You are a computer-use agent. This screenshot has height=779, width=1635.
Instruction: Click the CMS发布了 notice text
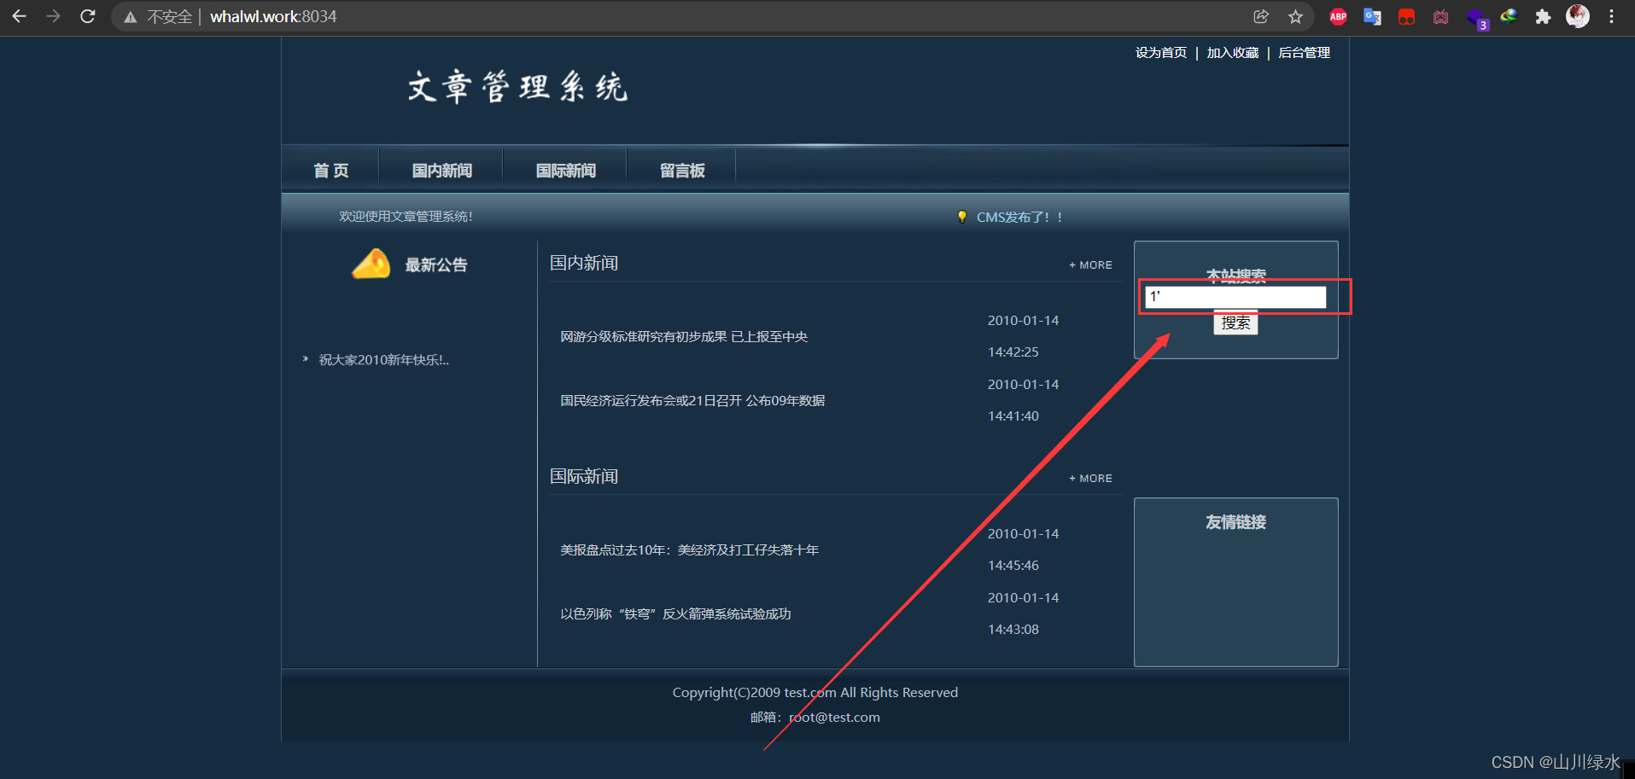pos(1019,218)
